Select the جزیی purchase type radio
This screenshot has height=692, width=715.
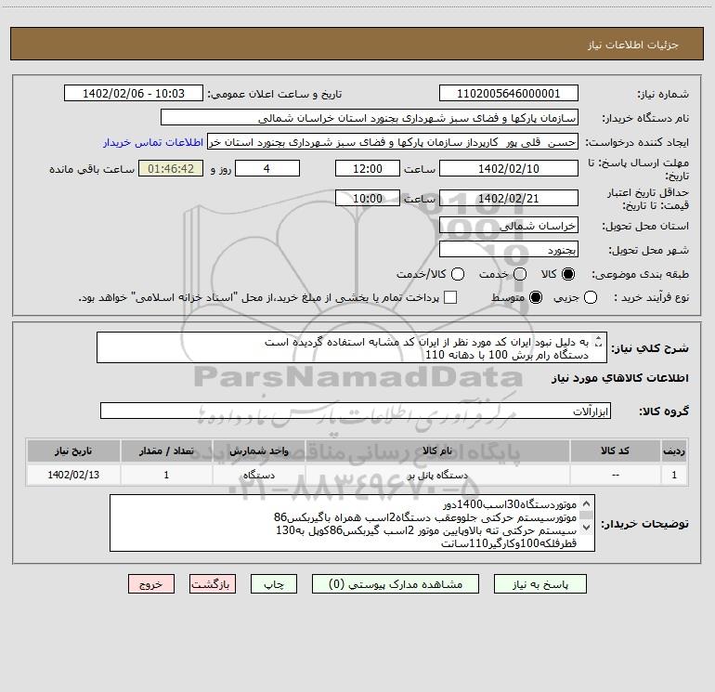click(590, 297)
